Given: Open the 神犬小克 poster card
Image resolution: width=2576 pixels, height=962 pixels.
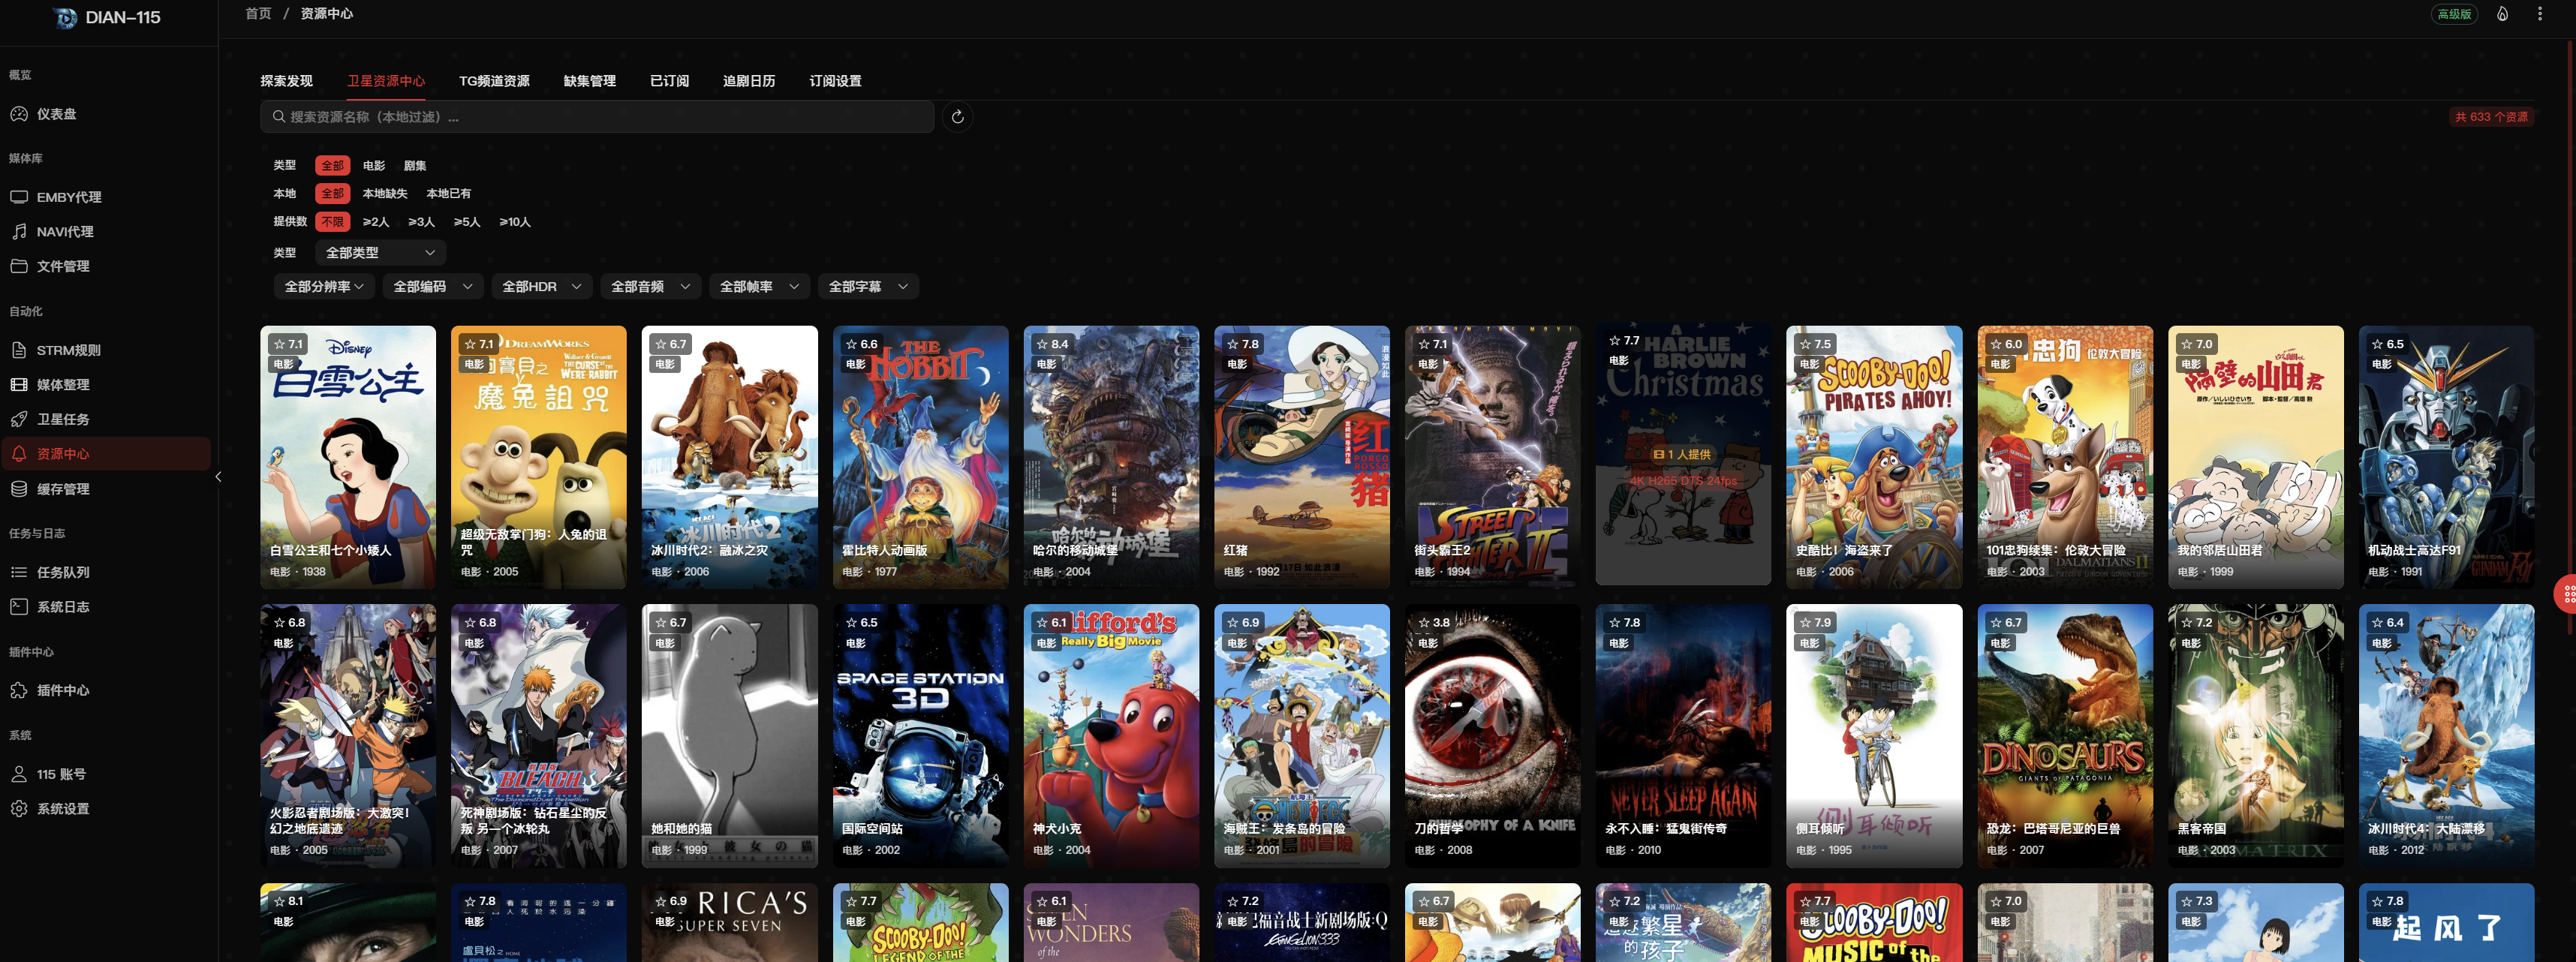Looking at the screenshot, I should click(1111, 735).
